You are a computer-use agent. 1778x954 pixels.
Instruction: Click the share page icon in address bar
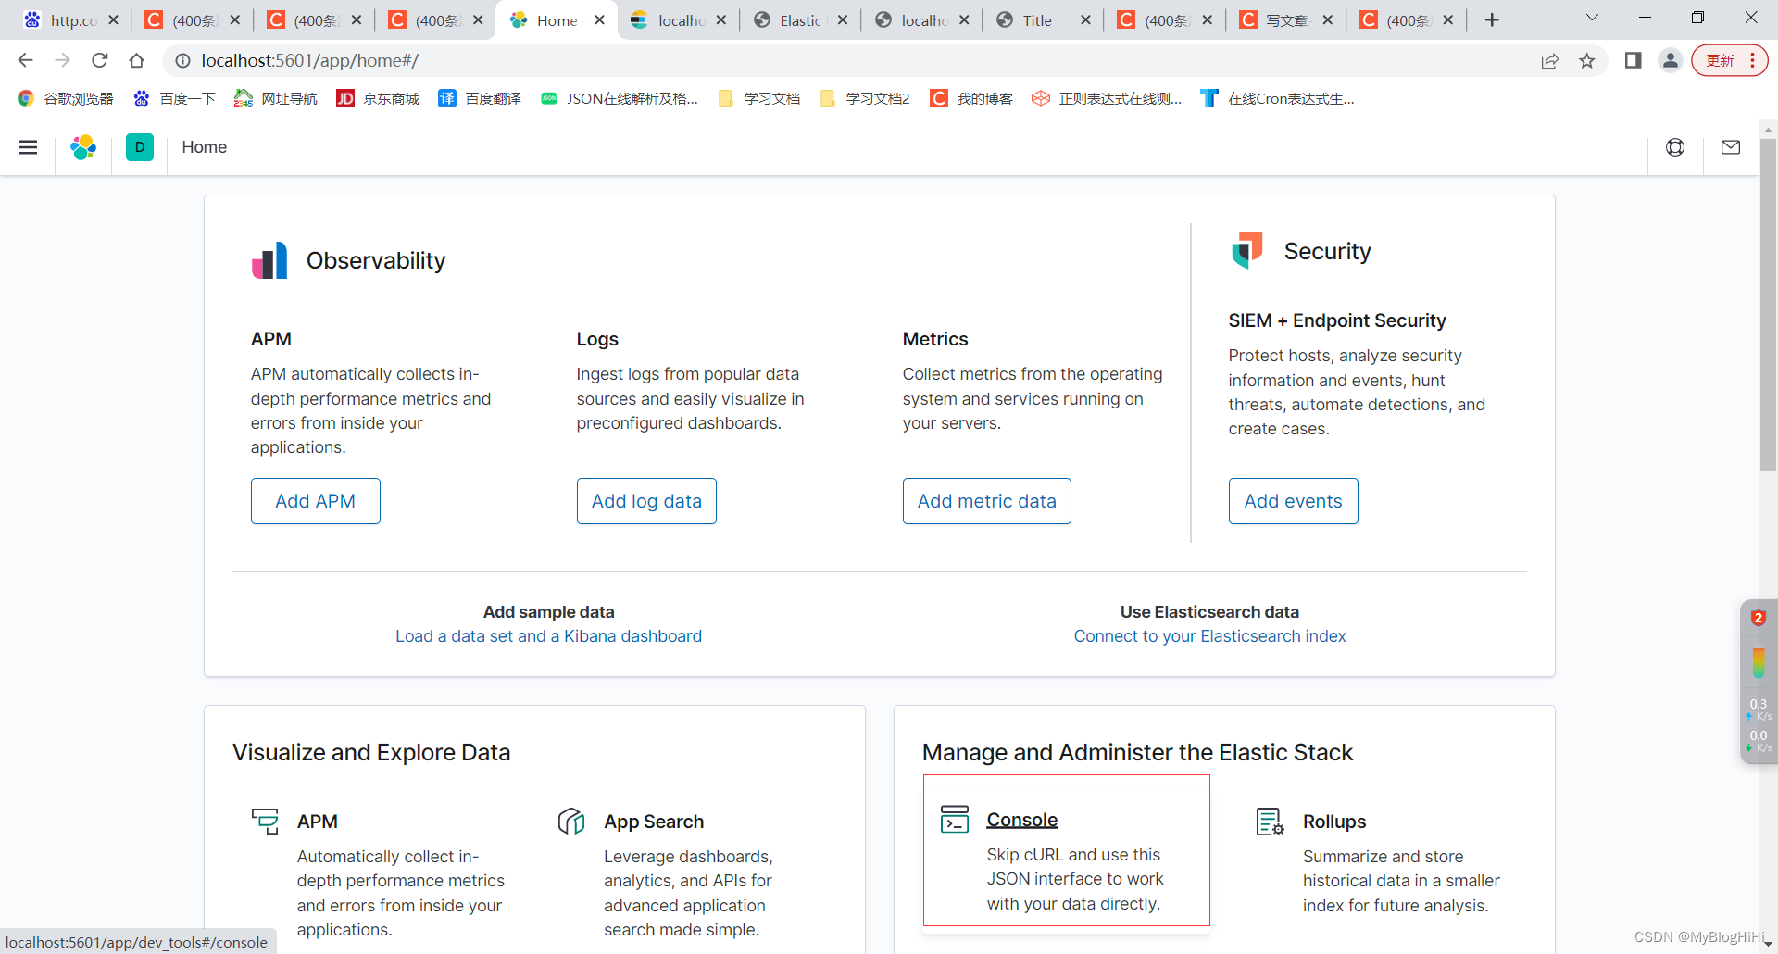(1550, 60)
